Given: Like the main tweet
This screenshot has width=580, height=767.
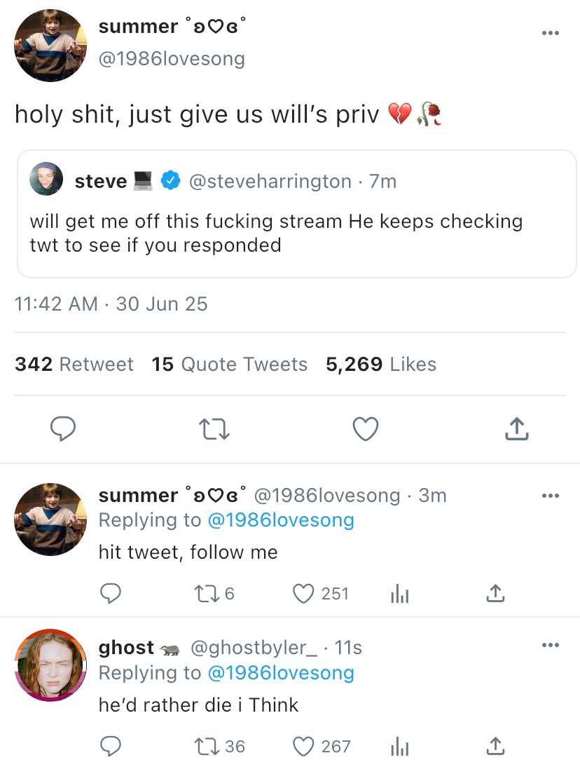Looking at the screenshot, I should tap(365, 429).
